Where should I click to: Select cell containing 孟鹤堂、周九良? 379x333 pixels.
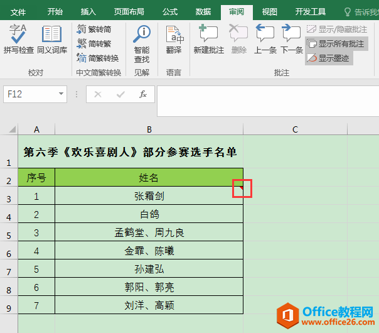[x=149, y=232]
